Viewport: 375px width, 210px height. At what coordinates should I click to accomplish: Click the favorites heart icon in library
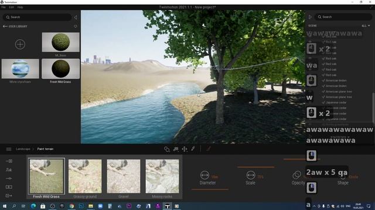(x=76, y=26)
